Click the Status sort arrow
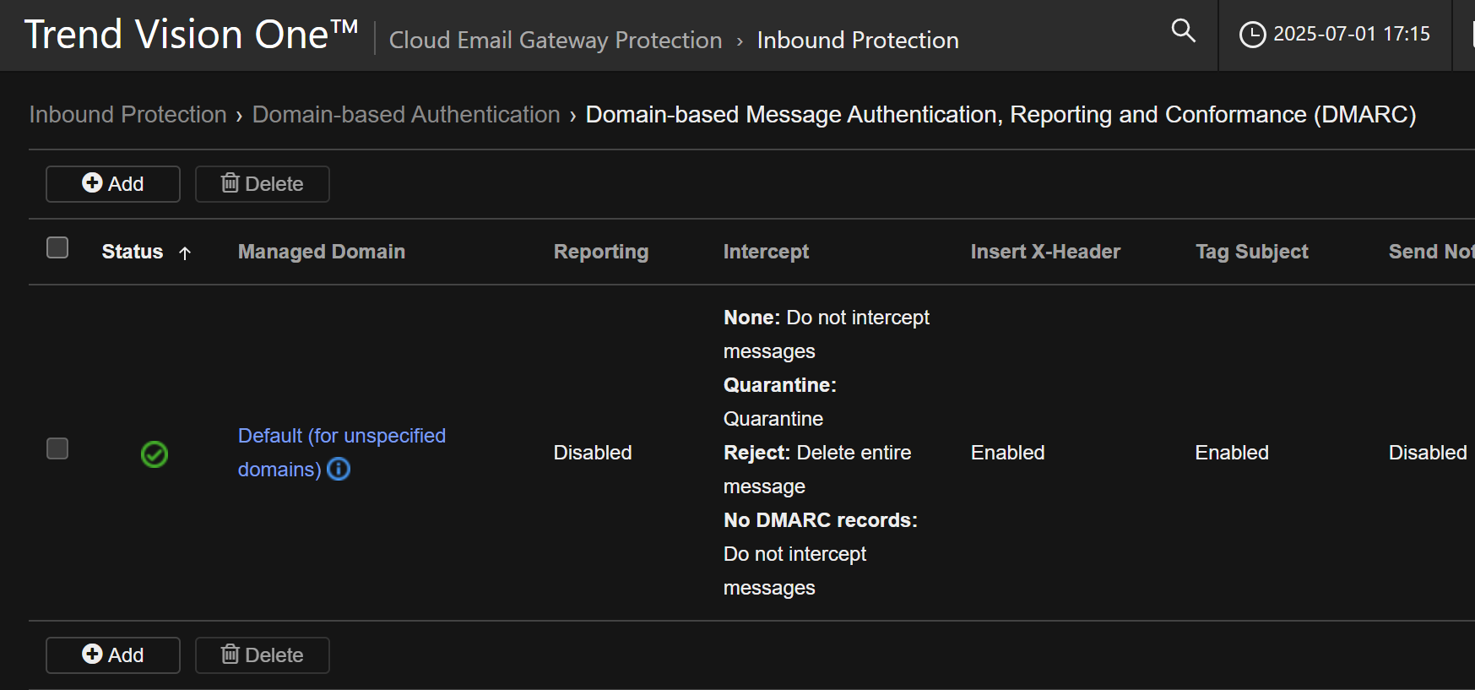 [185, 253]
